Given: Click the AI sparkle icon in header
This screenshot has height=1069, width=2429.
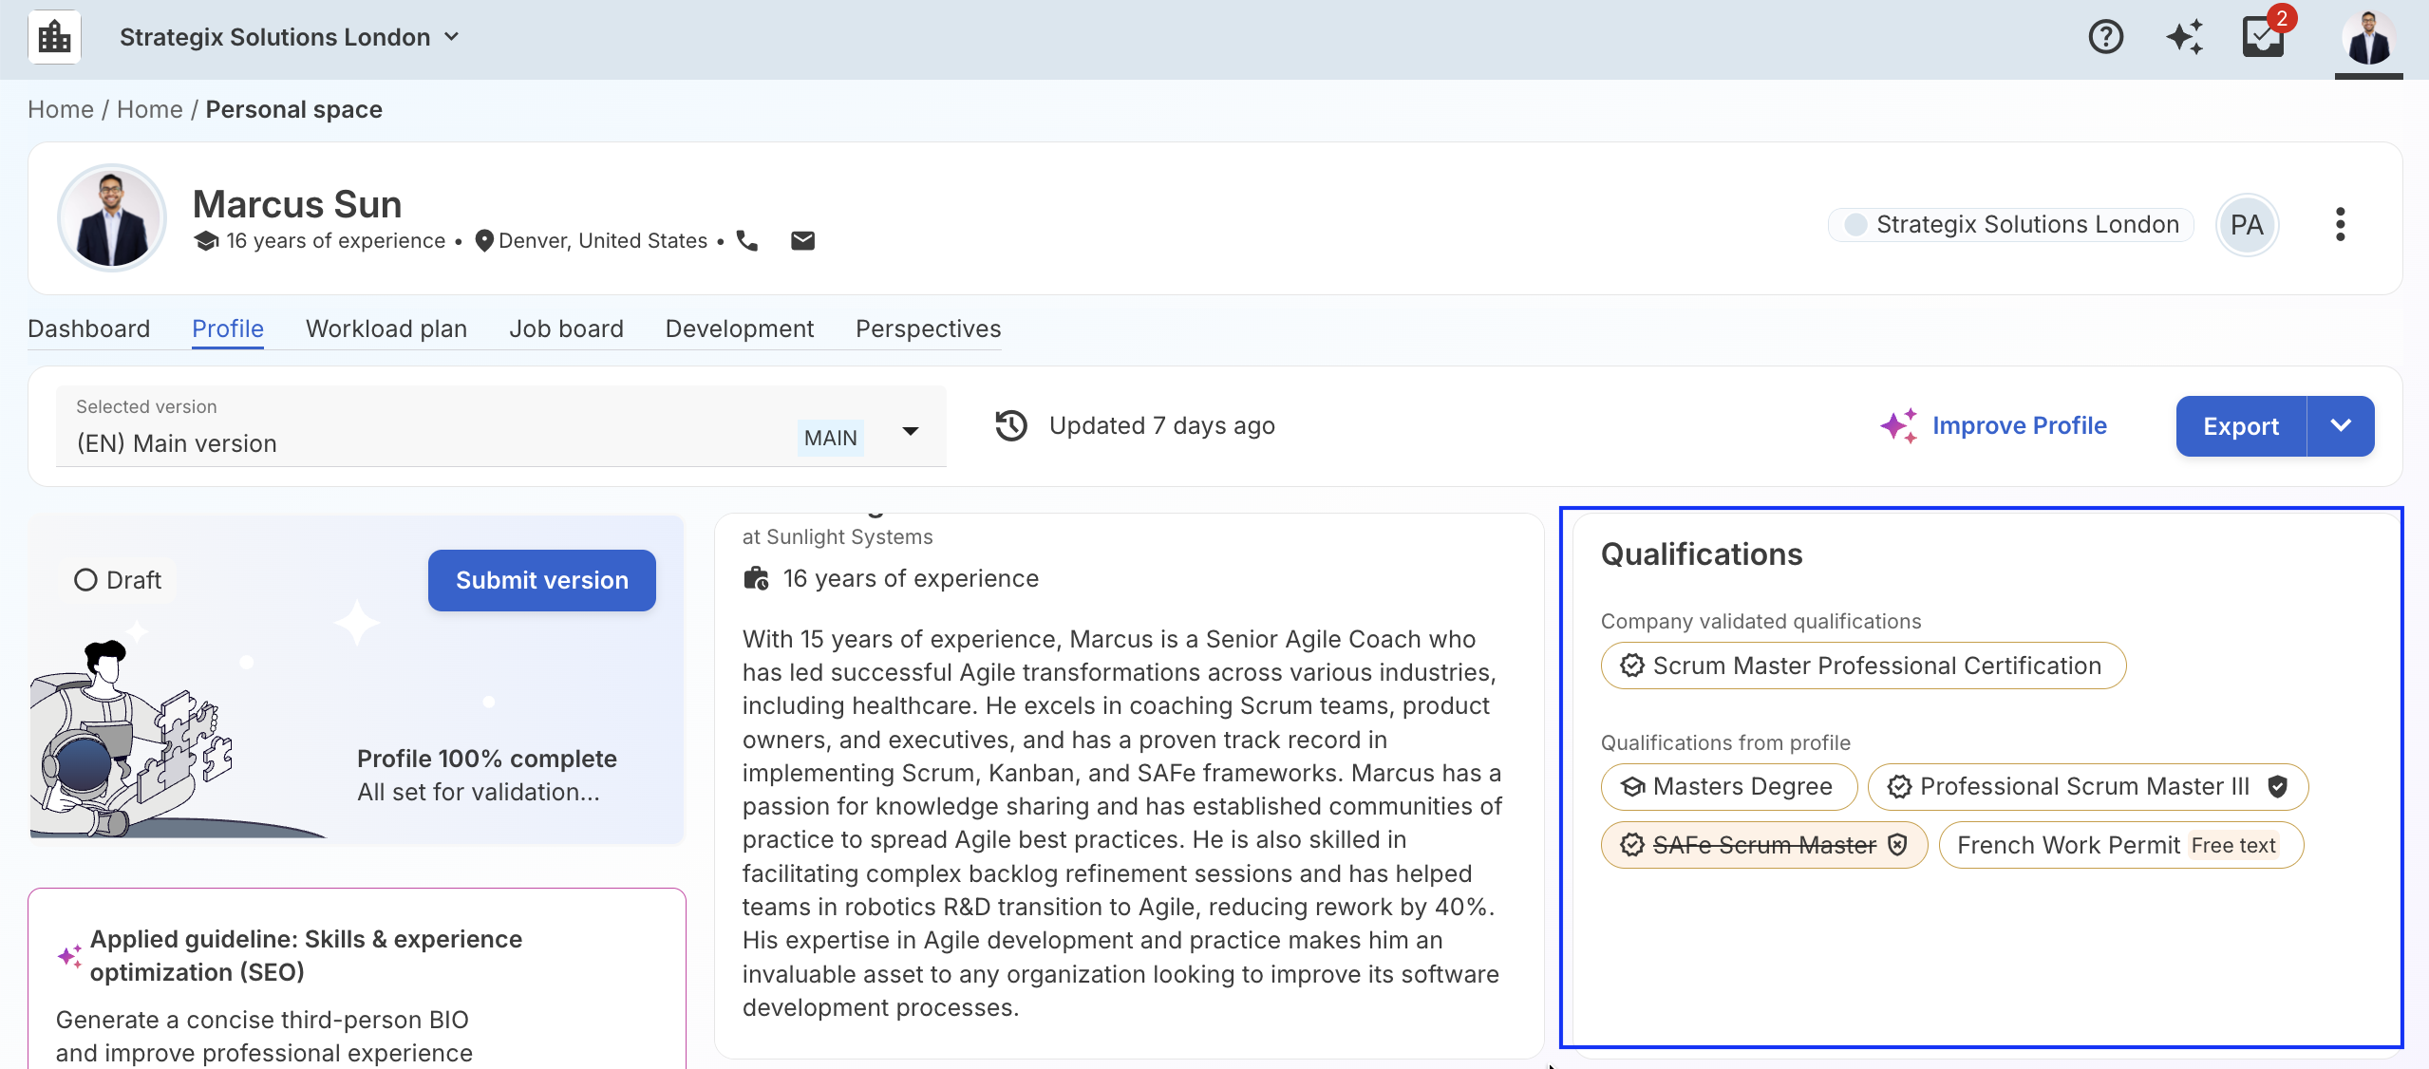Looking at the screenshot, I should tap(2184, 37).
